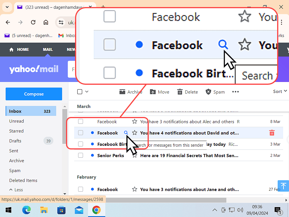
Task: Open the more actions ellipsis menu
Action: tap(235, 92)
